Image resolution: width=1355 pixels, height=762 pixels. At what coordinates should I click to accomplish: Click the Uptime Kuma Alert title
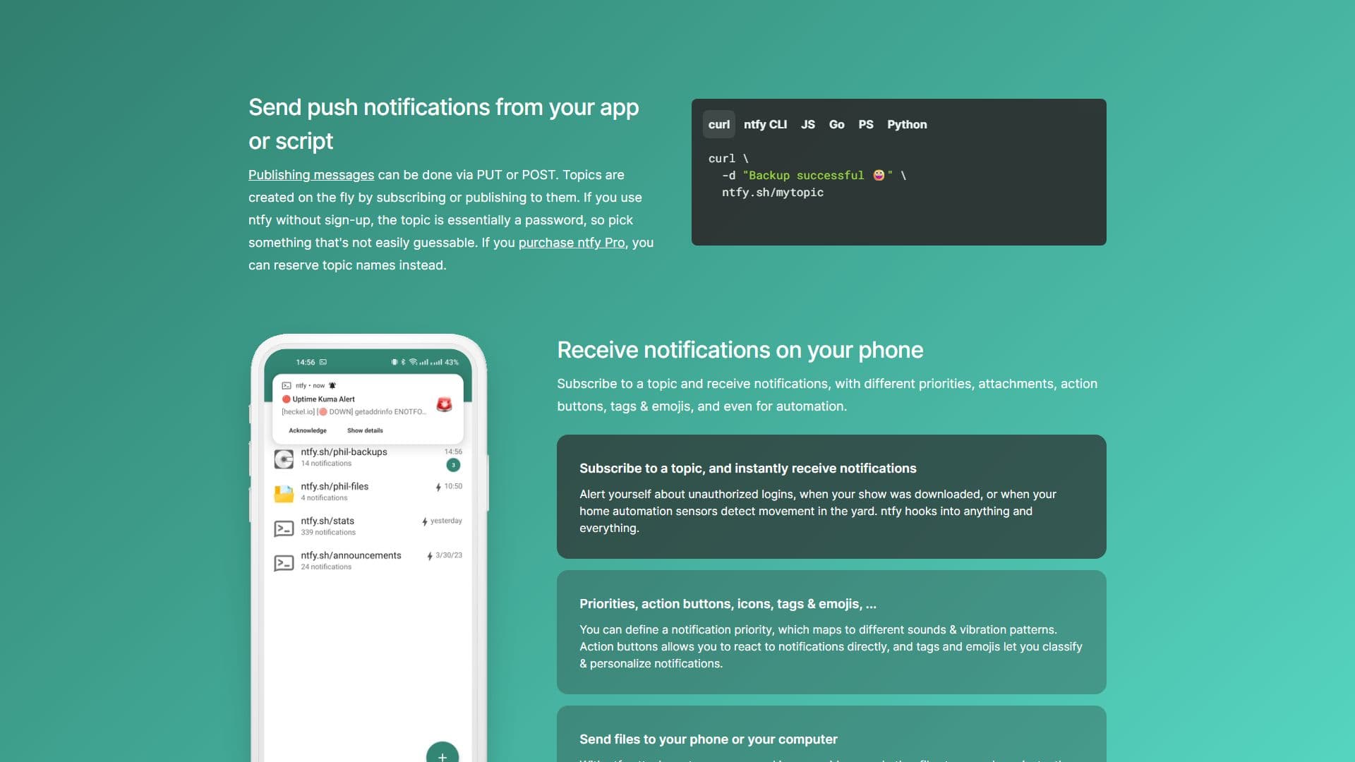click(x=323, y=399)
